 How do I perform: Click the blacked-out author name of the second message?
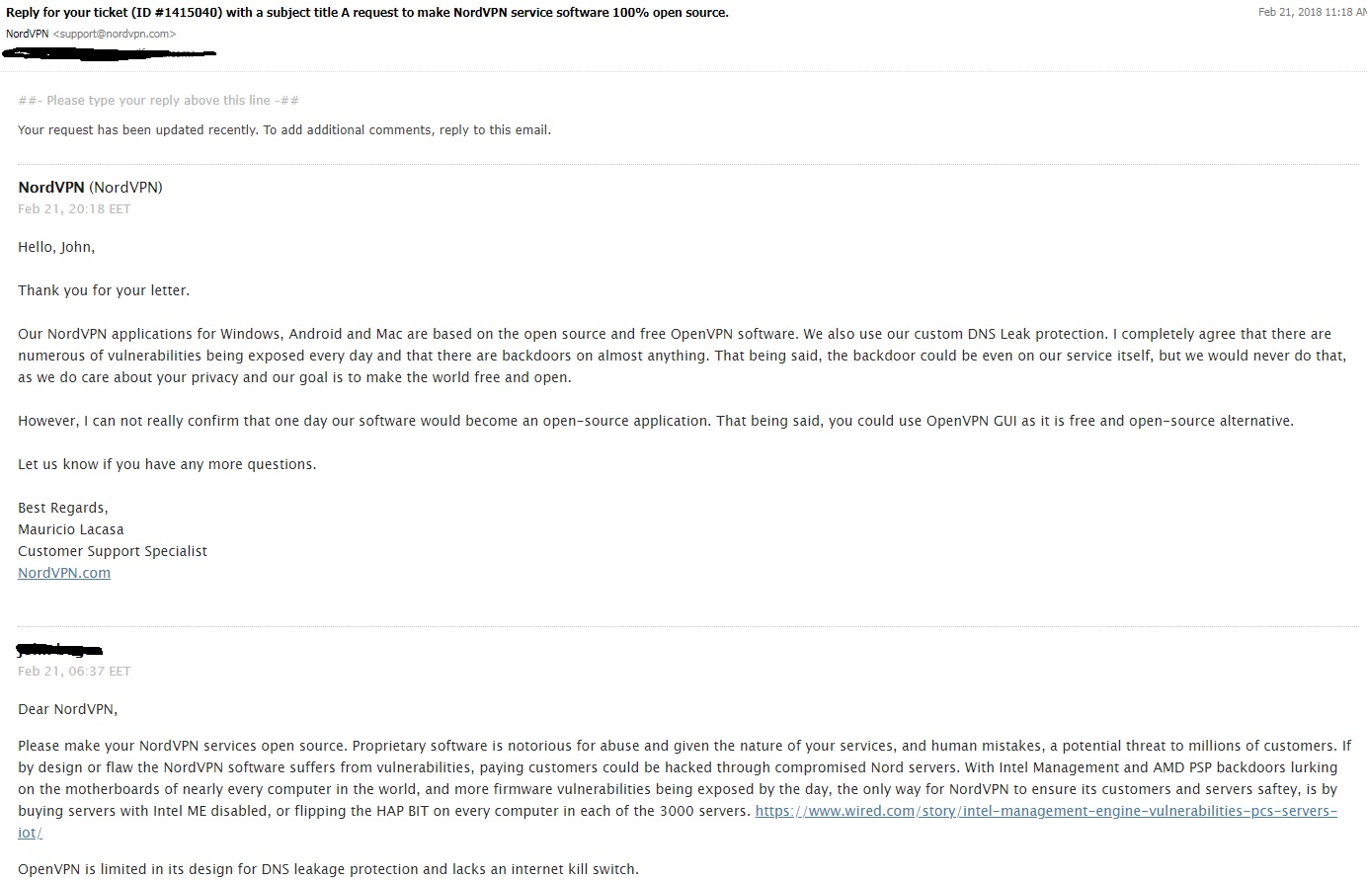[60, 649]
